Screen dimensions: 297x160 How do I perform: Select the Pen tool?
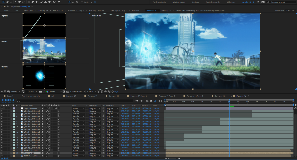point(33,2)
